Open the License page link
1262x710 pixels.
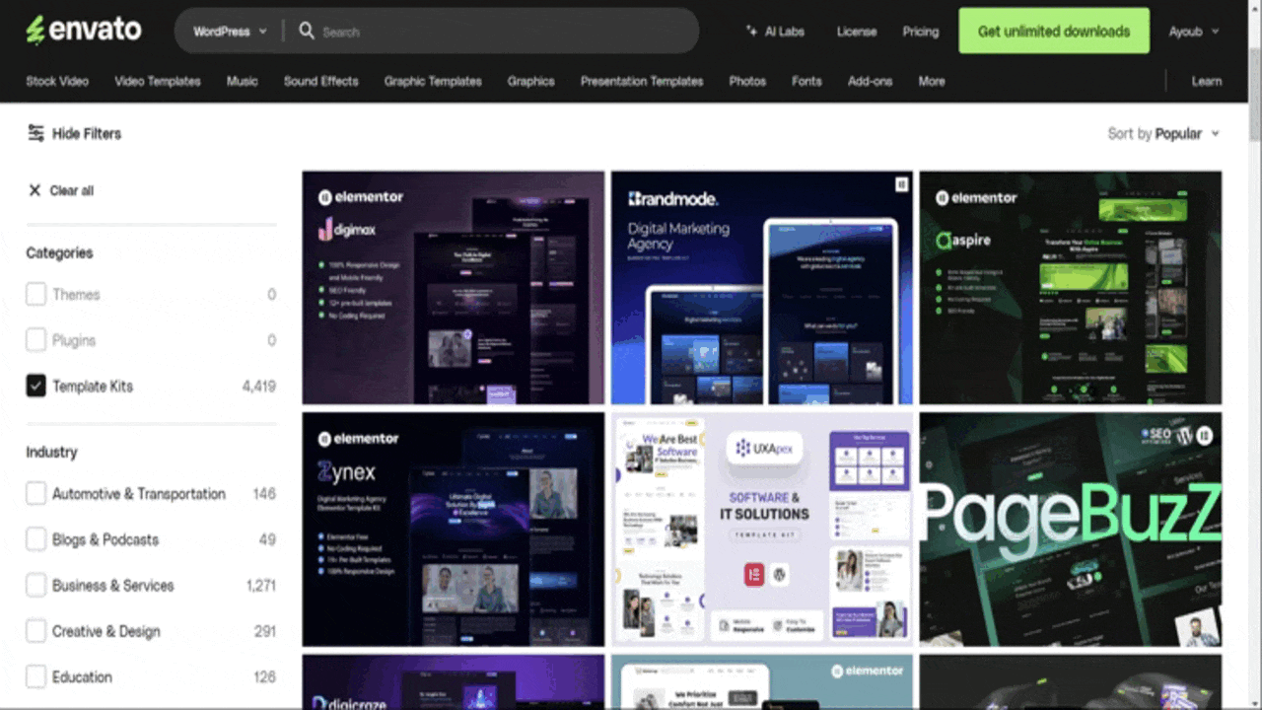pos(857,32)
